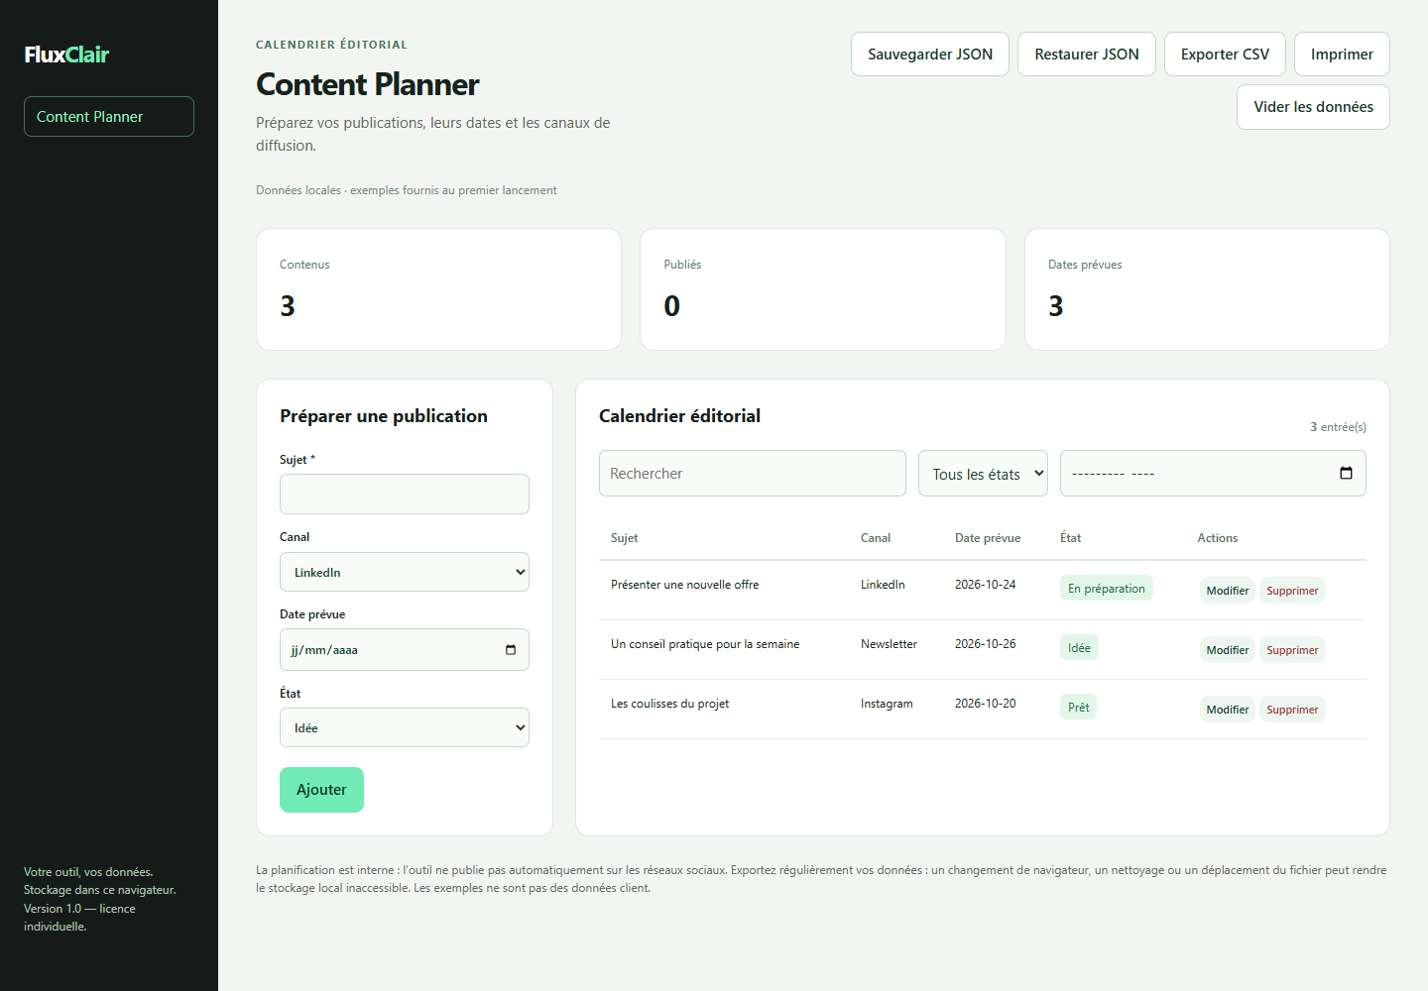Open the Canal dropdown showing LinkedIn
This screenshot has height=991, width=1428.
(x=405, y=572)
